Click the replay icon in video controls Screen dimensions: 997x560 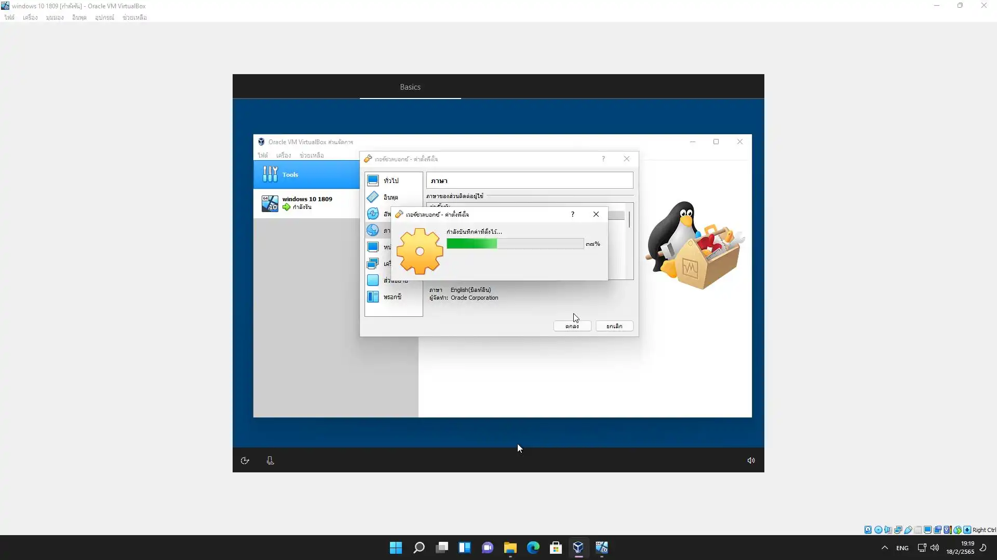[x=245, y=460]
